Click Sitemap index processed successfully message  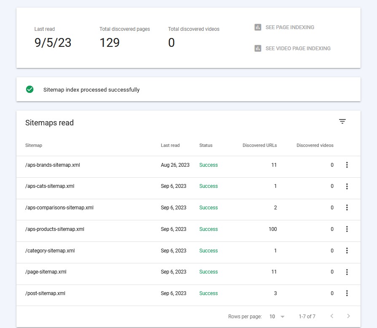click(x=92, y=90)
